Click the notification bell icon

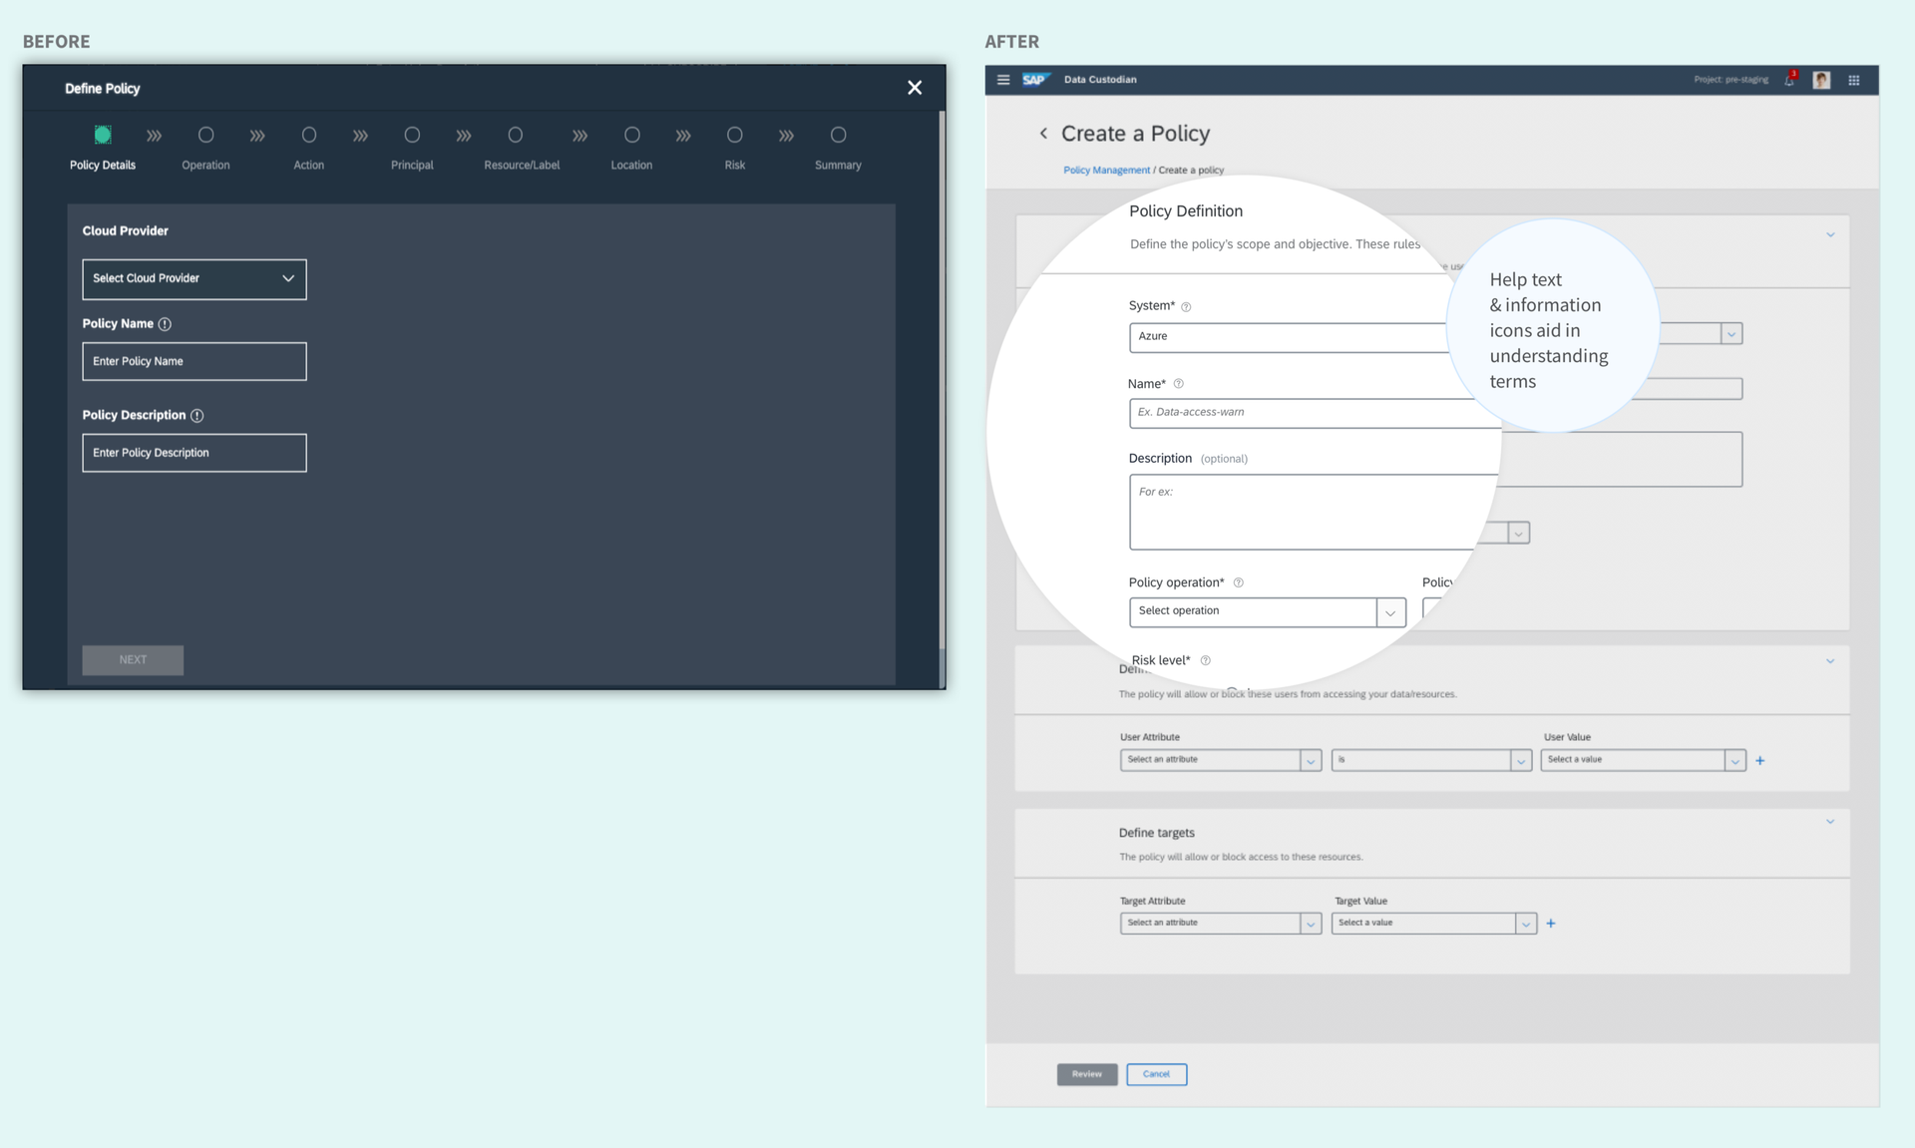pyautogui.click(x=1789, y=80)
